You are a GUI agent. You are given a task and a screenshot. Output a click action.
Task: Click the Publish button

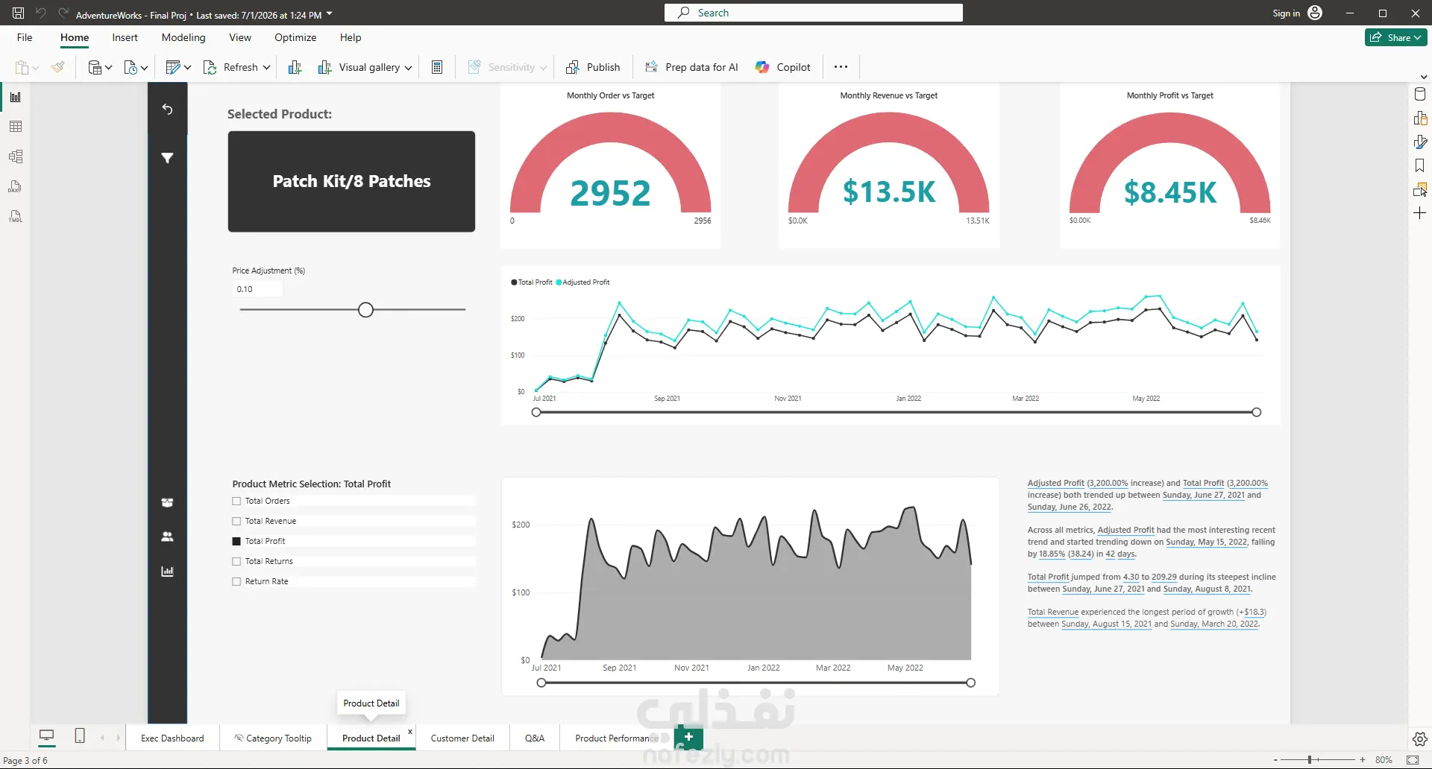(594, 67)
